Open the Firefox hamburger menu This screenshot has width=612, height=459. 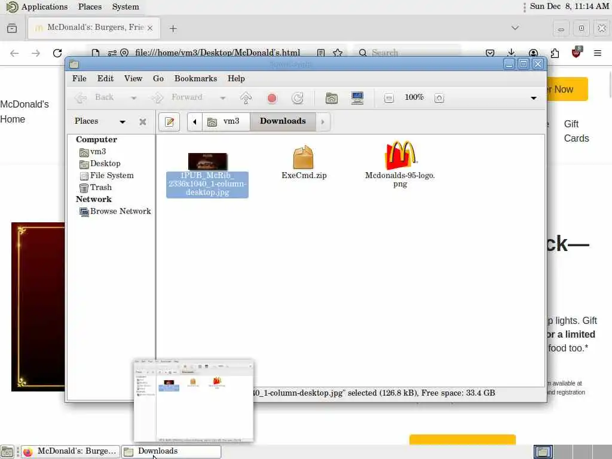[598, 53]
